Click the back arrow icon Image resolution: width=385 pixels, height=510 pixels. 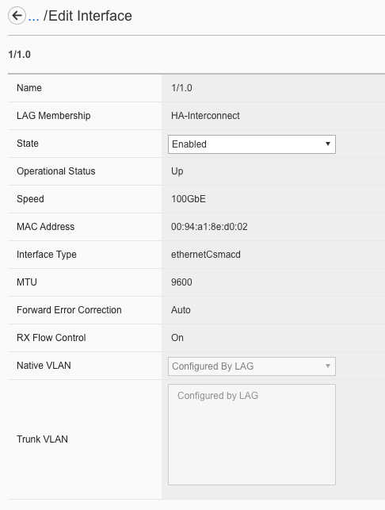17,15
